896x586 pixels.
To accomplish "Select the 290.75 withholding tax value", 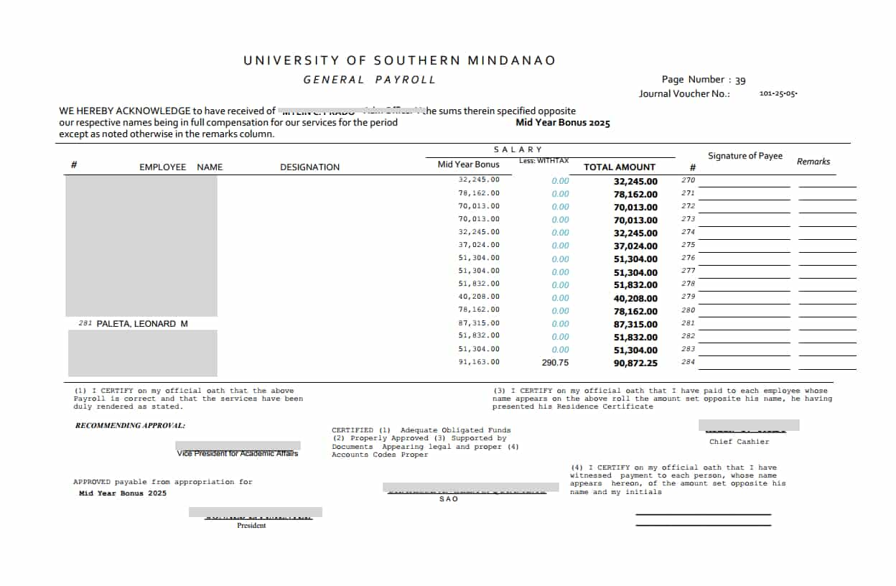I will click(555, 363).
